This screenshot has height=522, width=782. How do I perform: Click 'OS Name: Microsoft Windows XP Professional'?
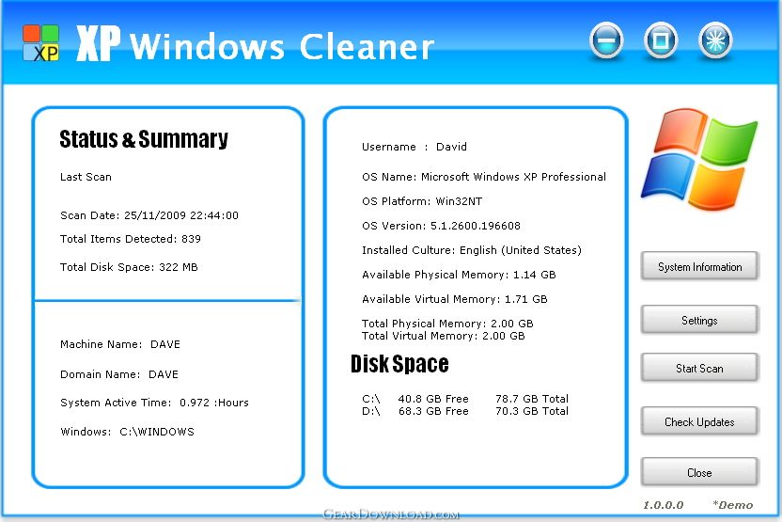pos(484,177)
